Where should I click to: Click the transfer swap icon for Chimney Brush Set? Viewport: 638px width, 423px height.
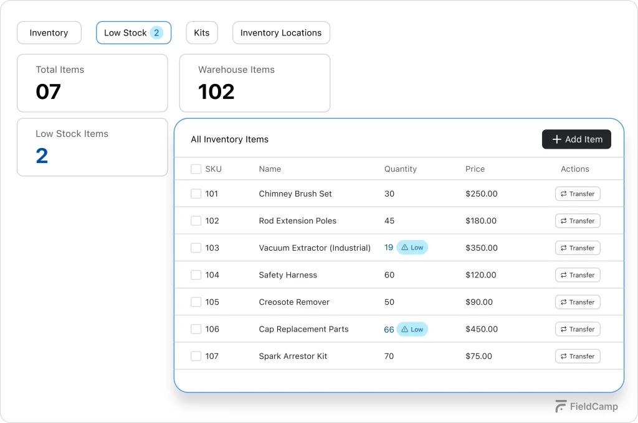coord(563,193)
